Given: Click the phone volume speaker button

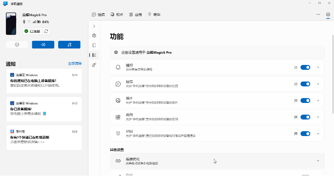Looking at the screenshot, I should (43, 44).
